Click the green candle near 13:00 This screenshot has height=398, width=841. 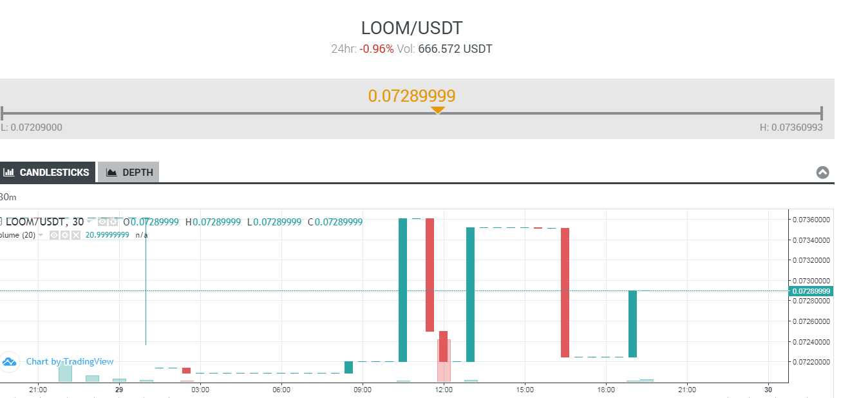[x=470, y=294]
